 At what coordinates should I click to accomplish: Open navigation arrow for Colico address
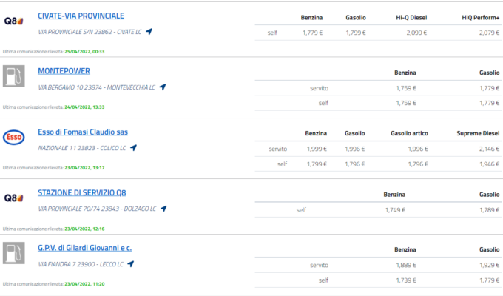(x=134, y=148)
